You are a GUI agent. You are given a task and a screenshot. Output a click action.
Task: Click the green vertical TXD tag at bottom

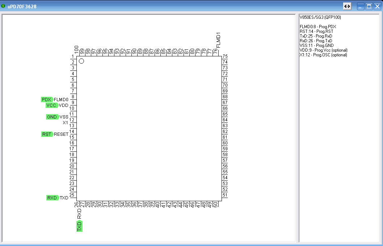79,226
